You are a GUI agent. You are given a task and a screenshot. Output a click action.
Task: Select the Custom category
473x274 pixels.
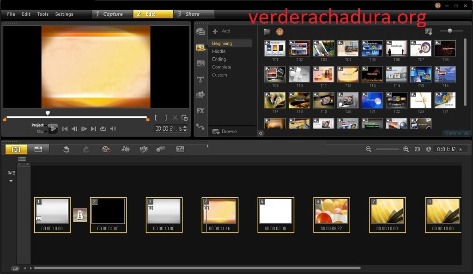[x=219, y=75]
